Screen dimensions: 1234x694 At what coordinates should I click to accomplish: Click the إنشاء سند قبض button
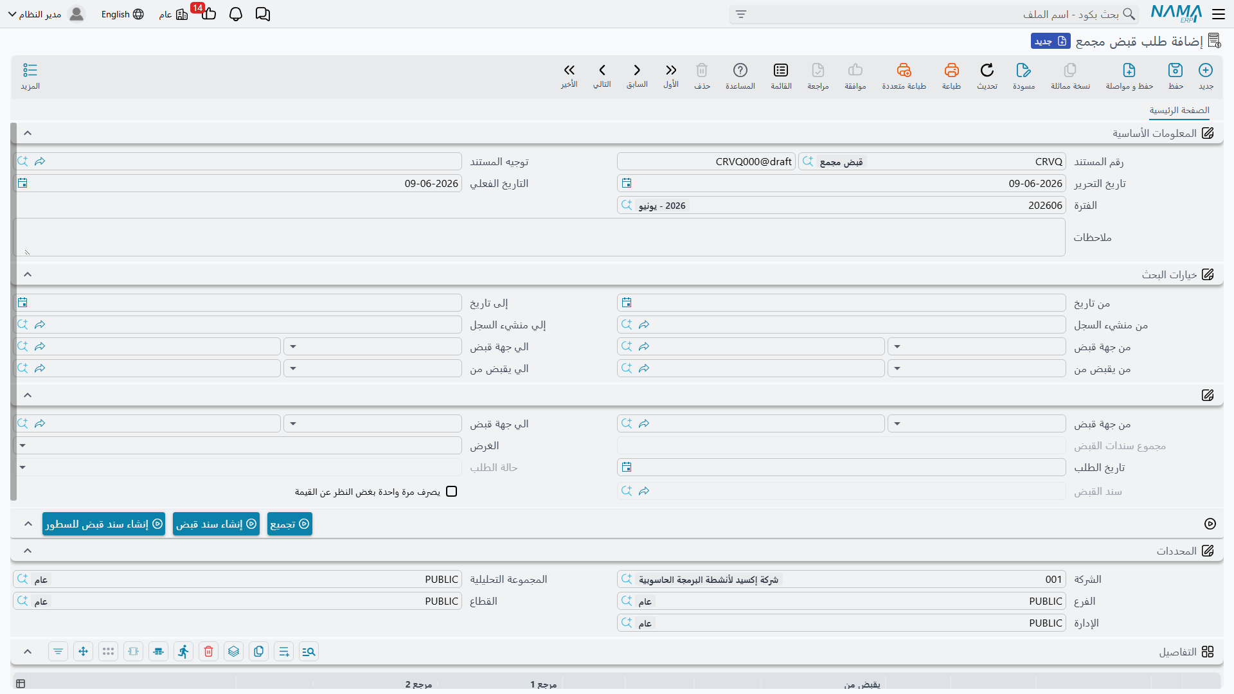(216, 524)
